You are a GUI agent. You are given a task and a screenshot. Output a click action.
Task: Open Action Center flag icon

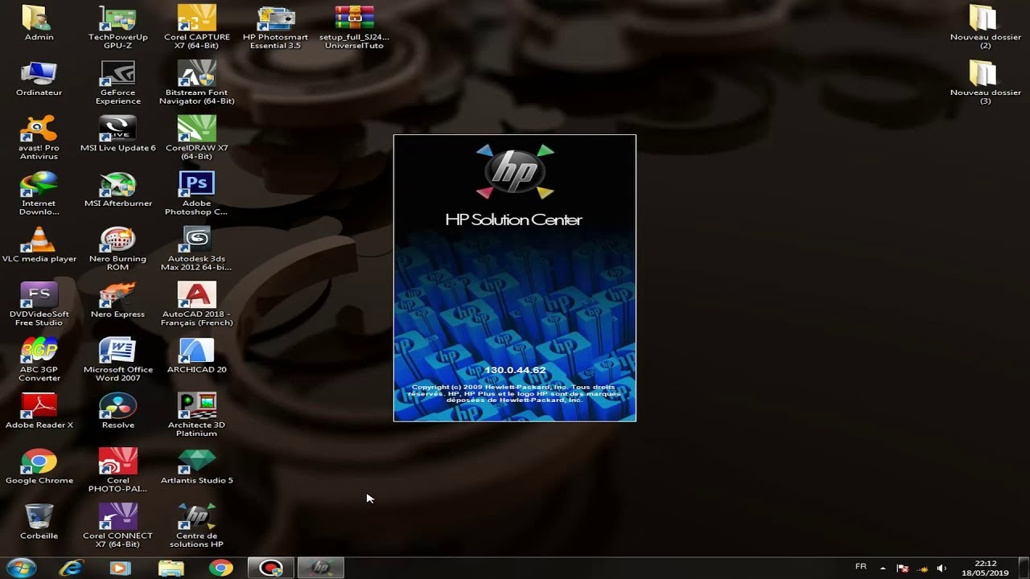[903, 569]
